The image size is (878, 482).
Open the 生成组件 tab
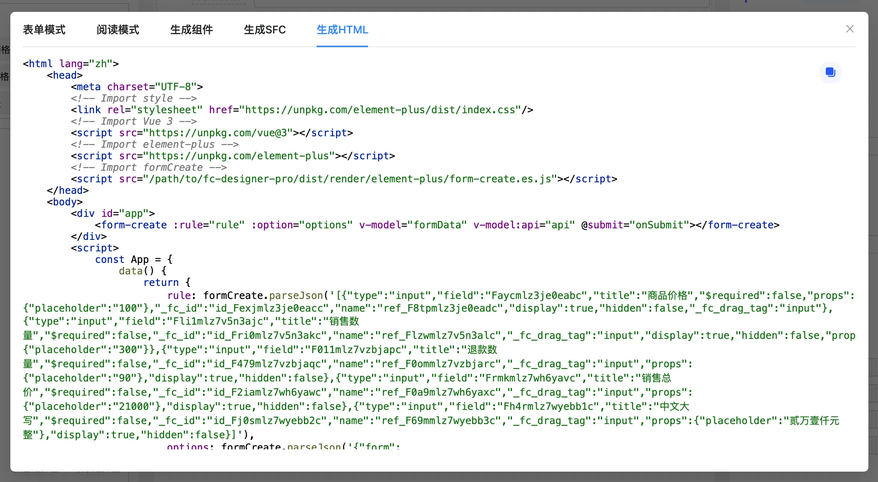(191, 30)
